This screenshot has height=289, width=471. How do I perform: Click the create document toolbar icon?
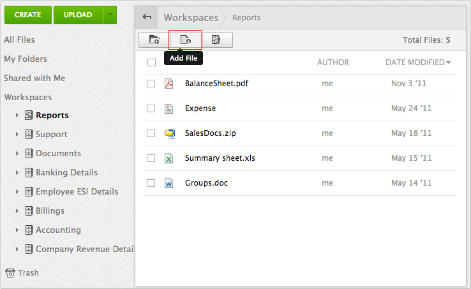pos(216,40)
